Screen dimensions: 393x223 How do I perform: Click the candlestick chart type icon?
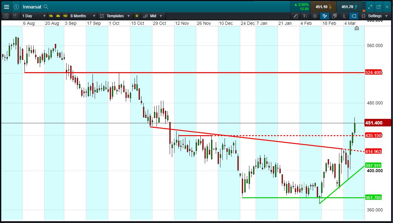(146, 16)
